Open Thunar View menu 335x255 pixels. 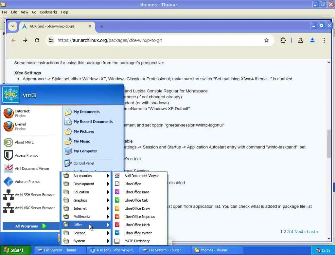(24, 12)
